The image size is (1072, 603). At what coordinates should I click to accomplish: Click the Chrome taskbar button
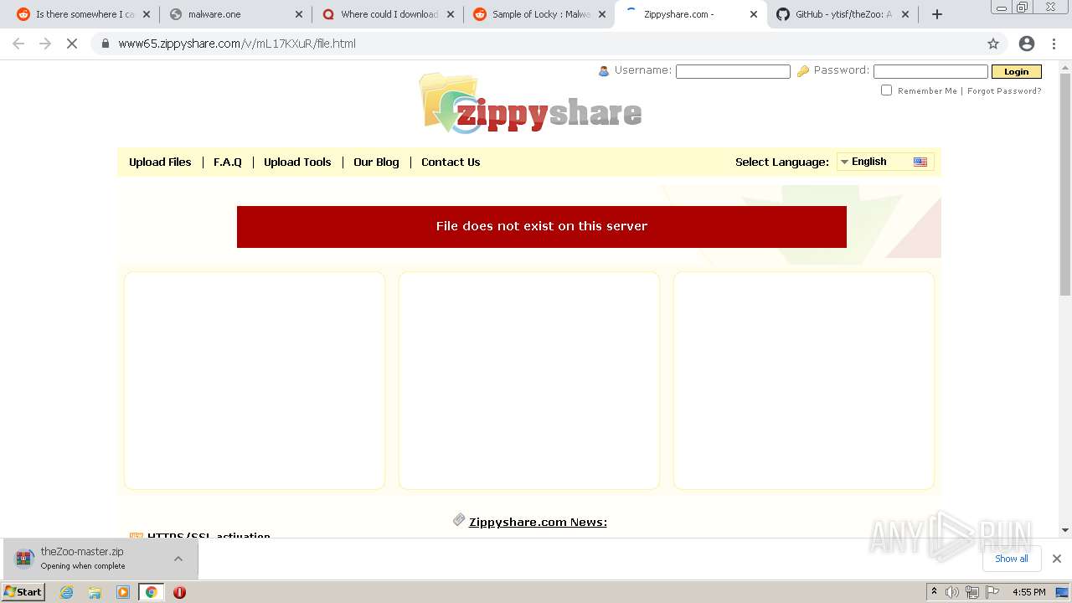point(151,592)
